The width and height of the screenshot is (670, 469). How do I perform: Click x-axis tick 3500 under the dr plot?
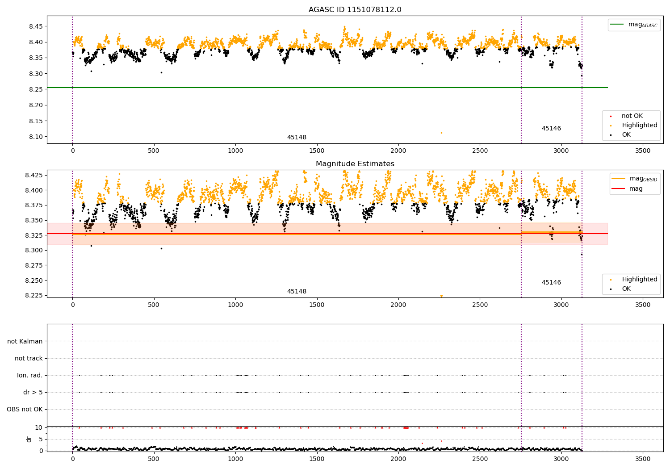pyautogui.click(x=643, y=459)
